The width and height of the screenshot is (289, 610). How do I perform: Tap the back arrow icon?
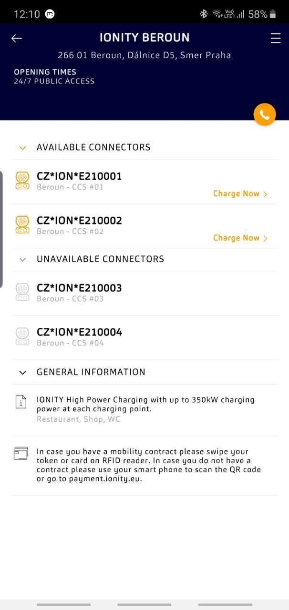point(17,38)
